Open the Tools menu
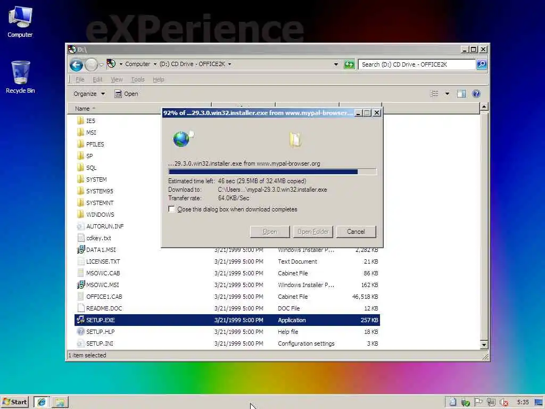This screenshot has height=409, width=545. pyautogui.click(x=138, y=79)
